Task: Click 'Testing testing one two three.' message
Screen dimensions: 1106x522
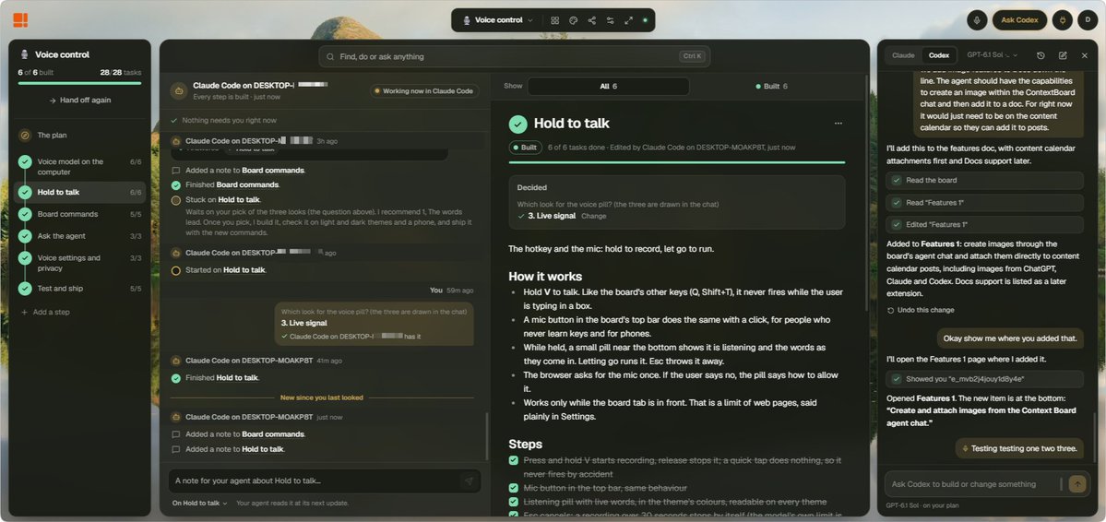Action: tap(1019, 448)
